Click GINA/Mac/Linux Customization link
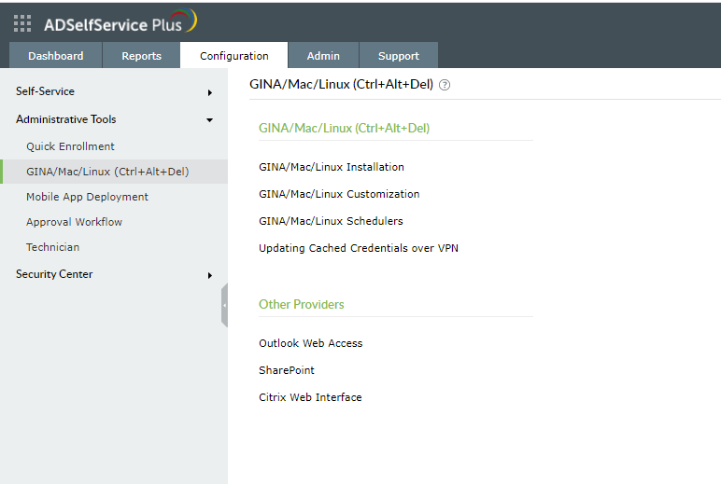The image size is (721, 484). pyautogui.click(x=339, y=194)
